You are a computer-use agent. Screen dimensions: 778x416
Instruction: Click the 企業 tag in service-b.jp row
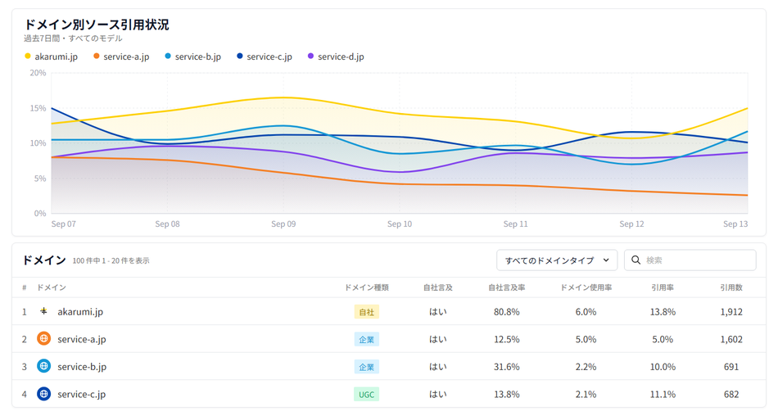click(367, 367)
